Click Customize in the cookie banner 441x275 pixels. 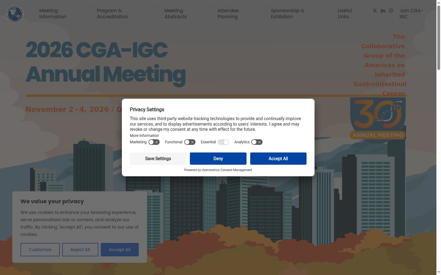pos(40,250)
